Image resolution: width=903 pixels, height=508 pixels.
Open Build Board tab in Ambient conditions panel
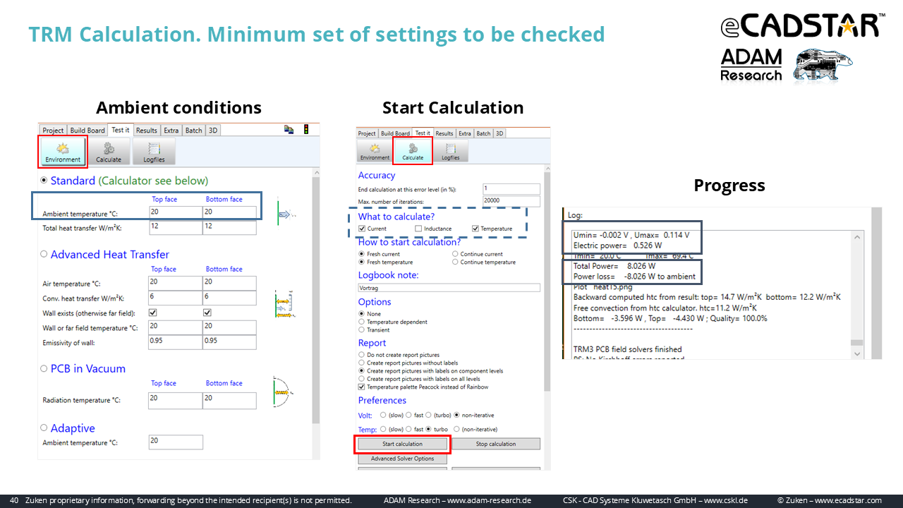(x=87, y=131)
